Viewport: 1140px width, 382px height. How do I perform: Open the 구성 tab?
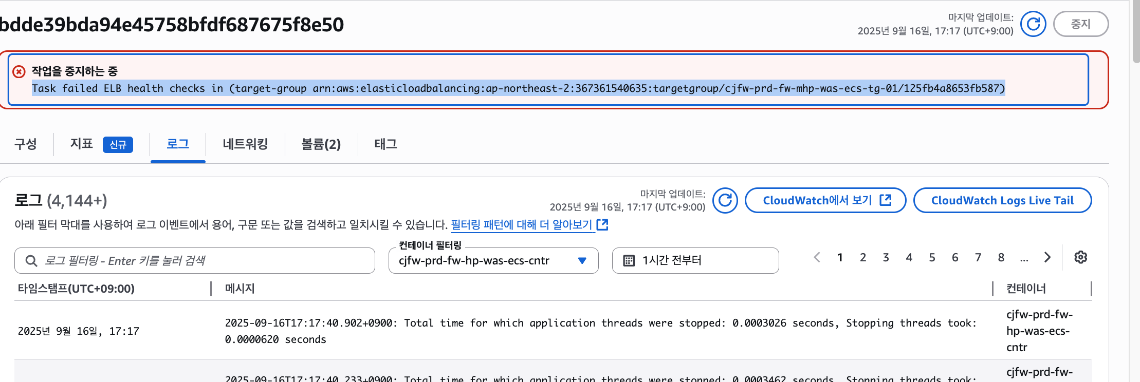click(x=26, y=144)
